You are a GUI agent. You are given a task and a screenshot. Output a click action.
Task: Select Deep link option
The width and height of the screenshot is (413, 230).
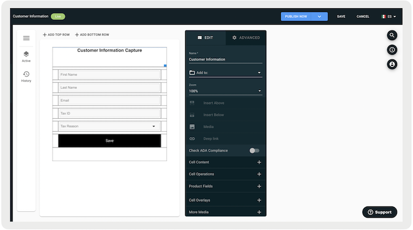[x=225, y=139]
